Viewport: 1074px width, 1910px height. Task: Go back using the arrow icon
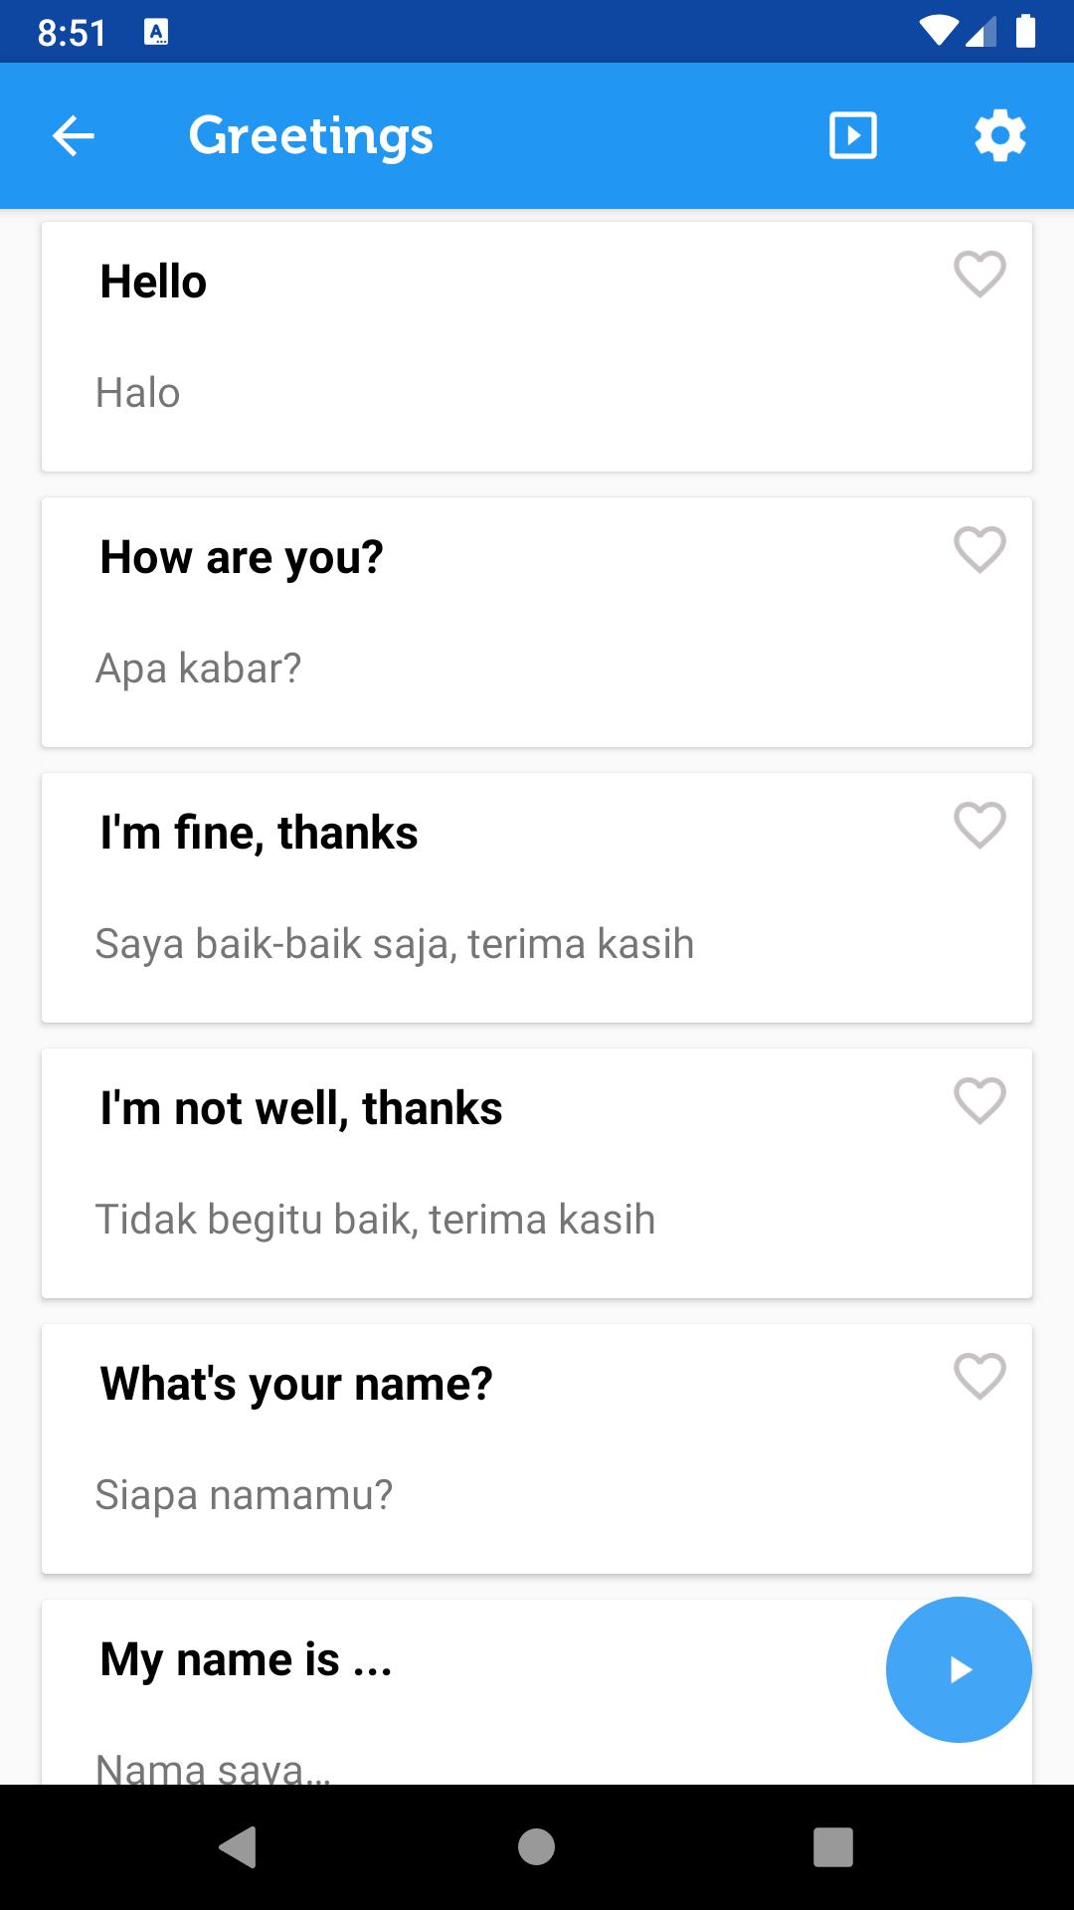point(73,136)
